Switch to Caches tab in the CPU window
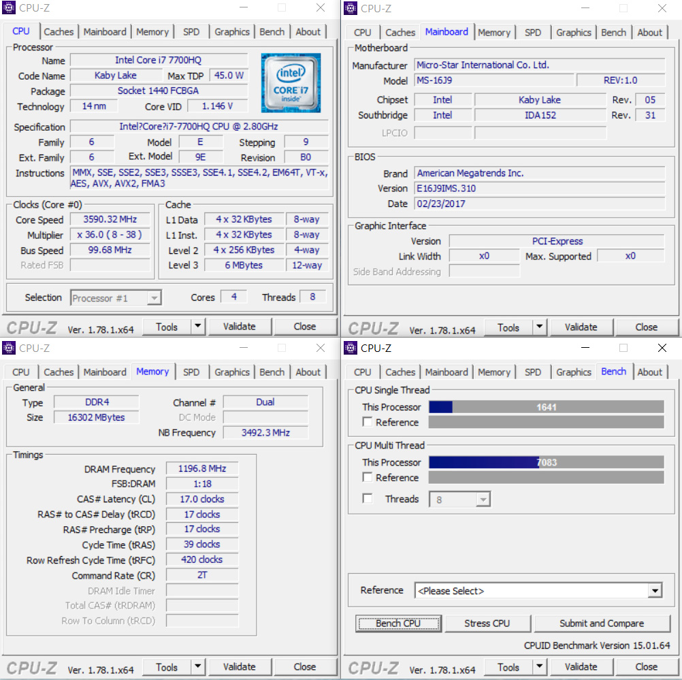Image resolution: width=682 pixels, height=680 pixels. (x=59, y=32)
